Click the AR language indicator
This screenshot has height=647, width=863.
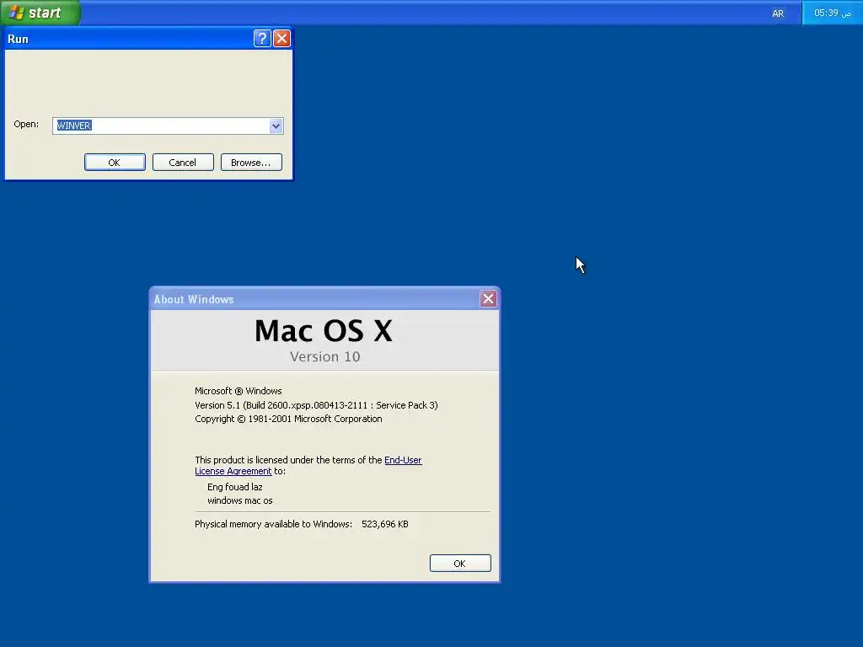(778, 13)
